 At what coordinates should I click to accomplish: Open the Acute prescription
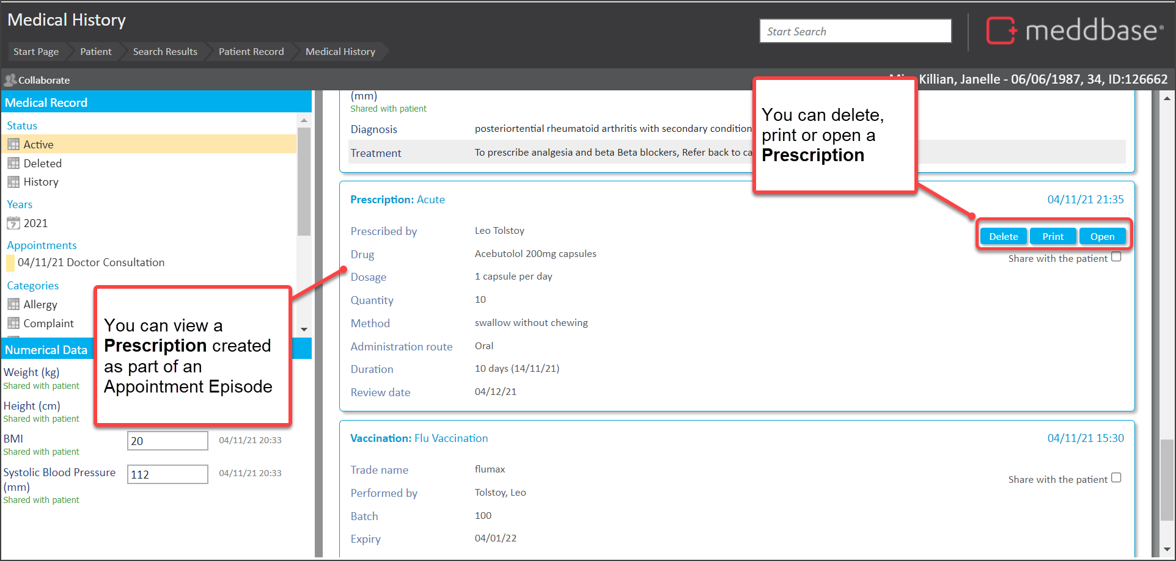pos(1102,237)
